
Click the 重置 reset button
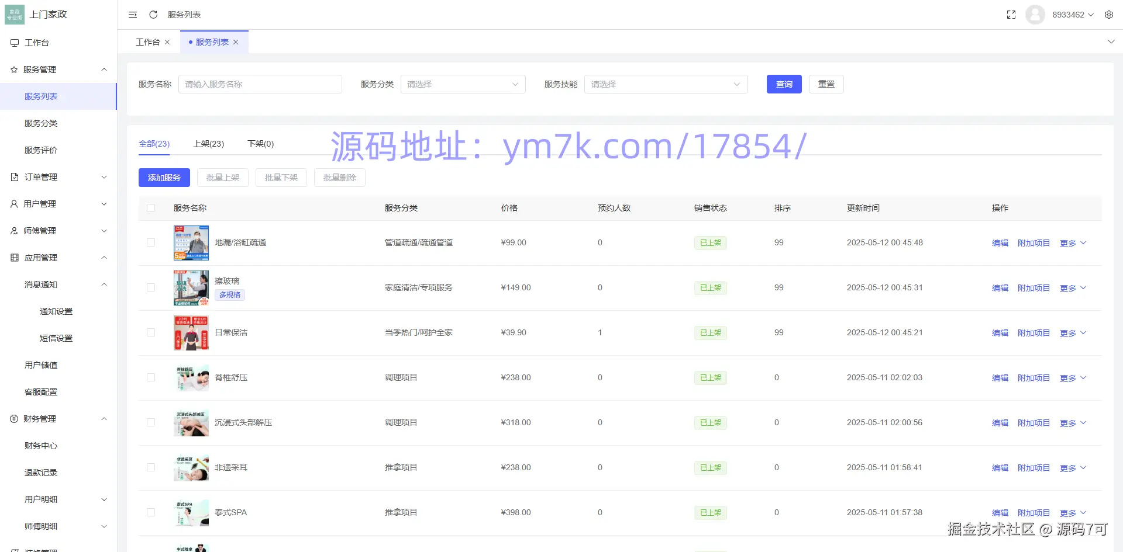pyautogui.click(x=826, y=84)
